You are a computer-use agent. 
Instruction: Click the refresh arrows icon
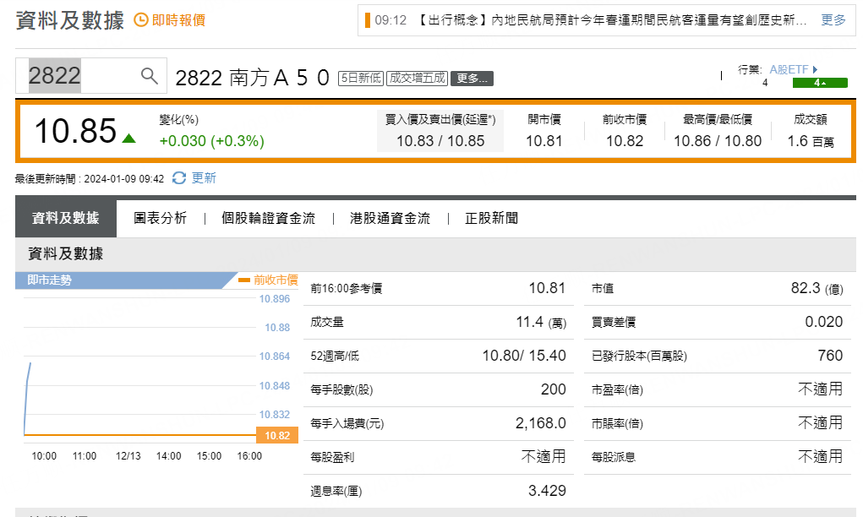coord(179,177)
